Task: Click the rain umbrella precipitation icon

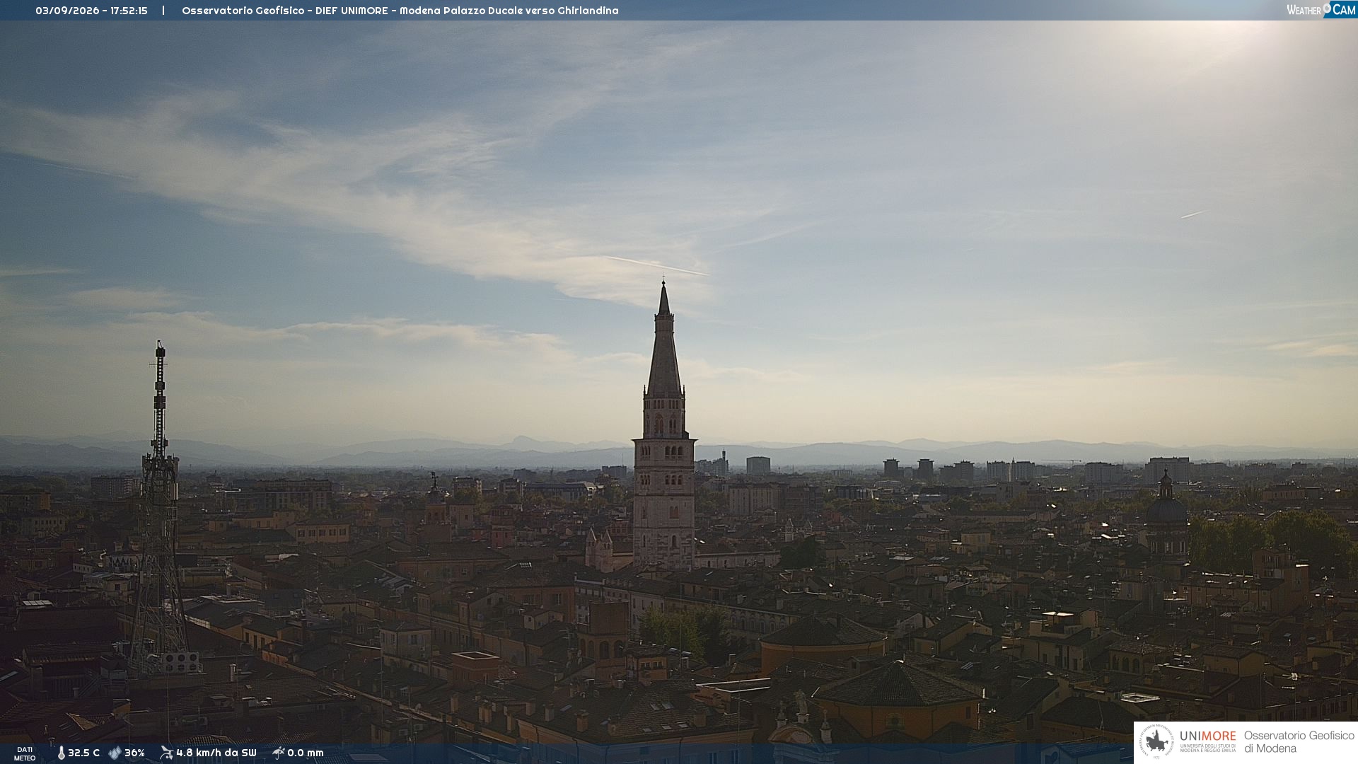Action: 279,753
